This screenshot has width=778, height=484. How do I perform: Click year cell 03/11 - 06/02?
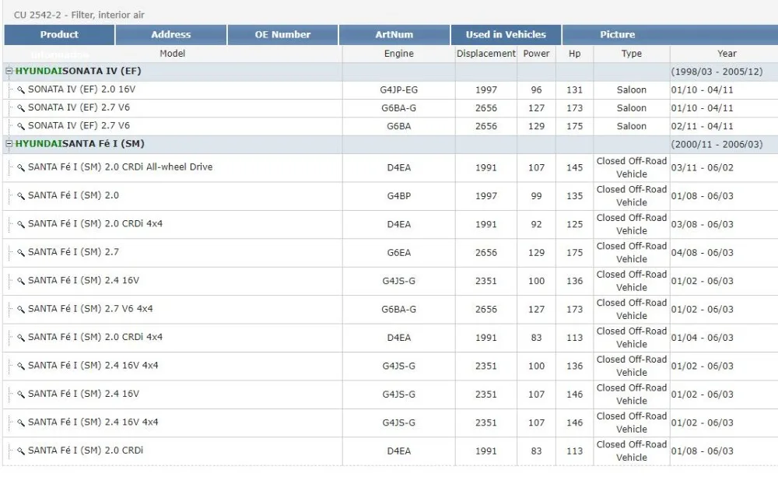702,167
